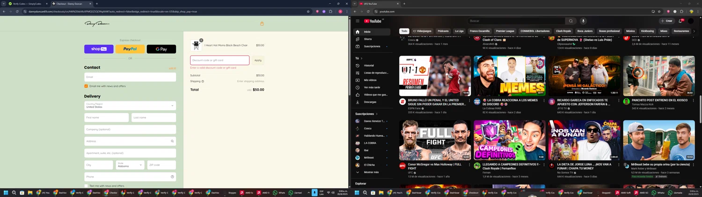Open the State dropdown showing Alabama
Screen dimensions: 702x197
pos(130,165)
